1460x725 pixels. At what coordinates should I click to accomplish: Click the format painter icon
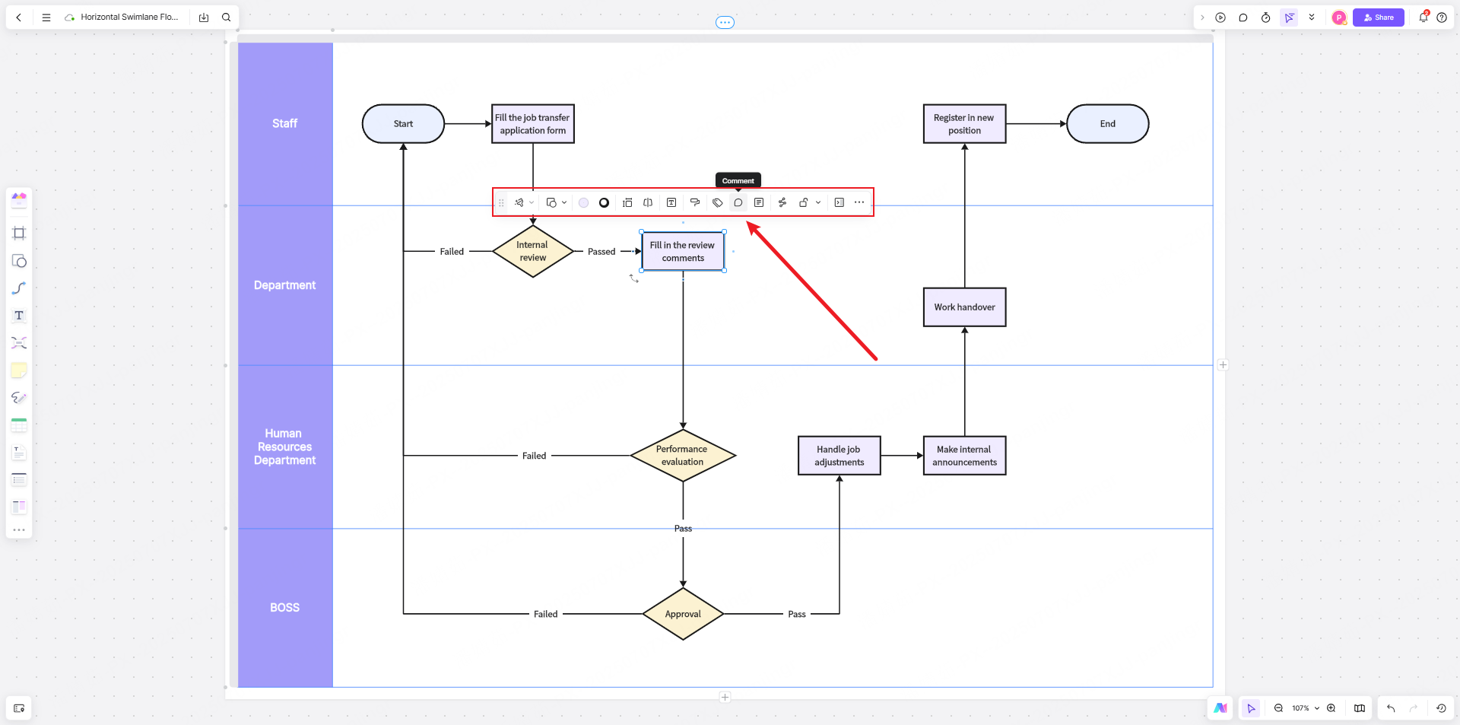pyautogui.click(x=694, y=202)
